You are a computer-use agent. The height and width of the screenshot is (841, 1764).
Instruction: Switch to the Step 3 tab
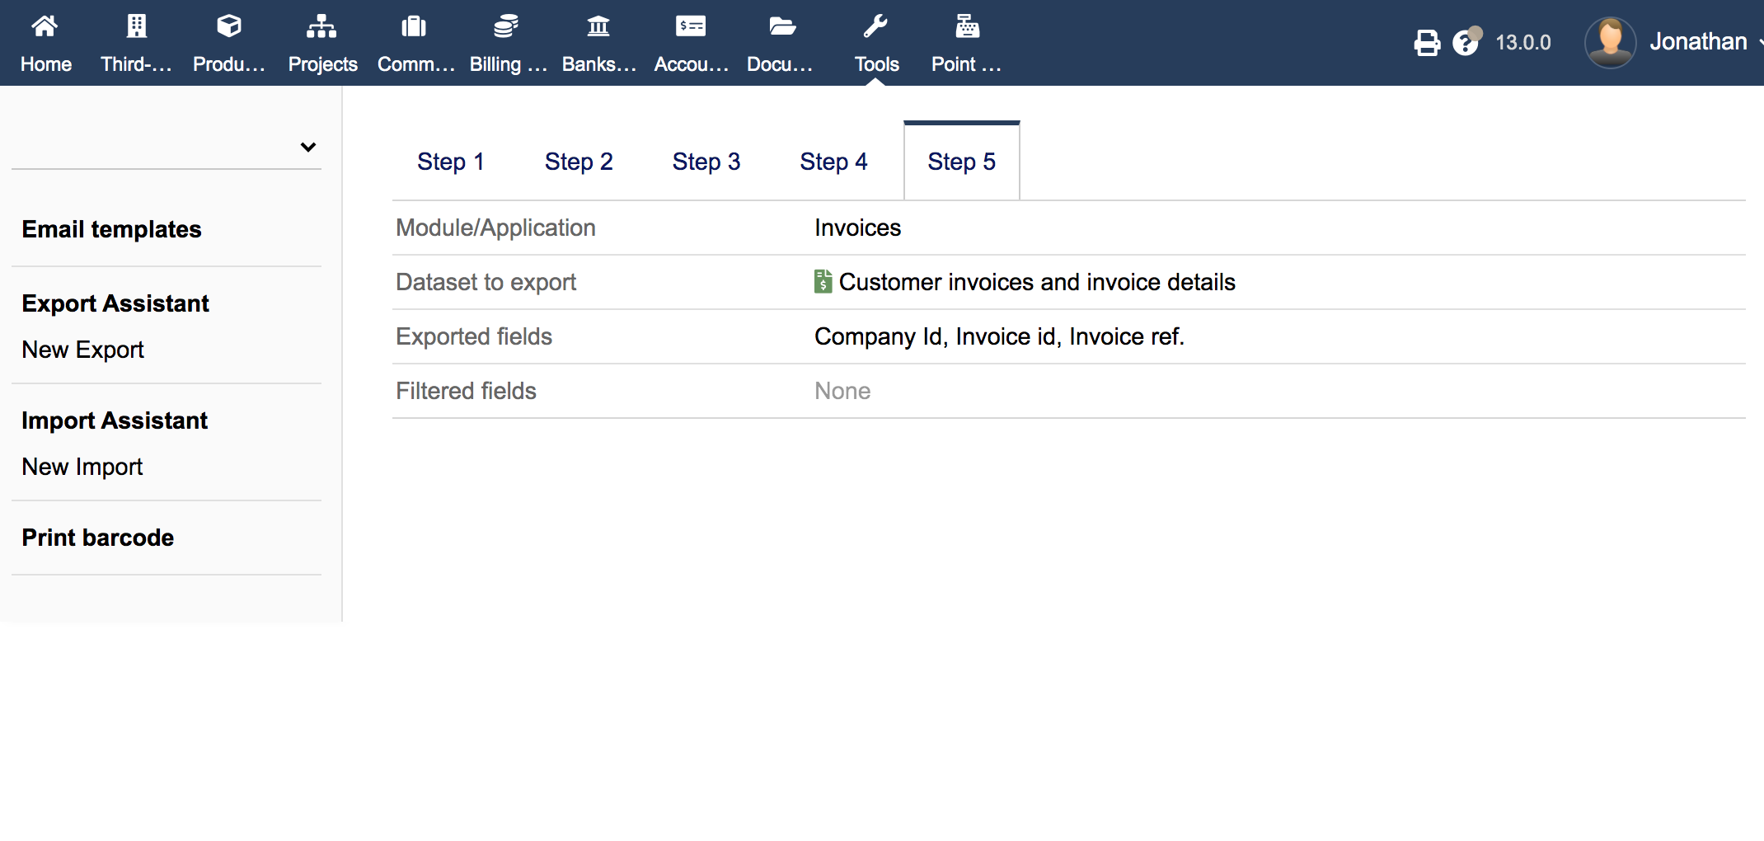[706, 162]
